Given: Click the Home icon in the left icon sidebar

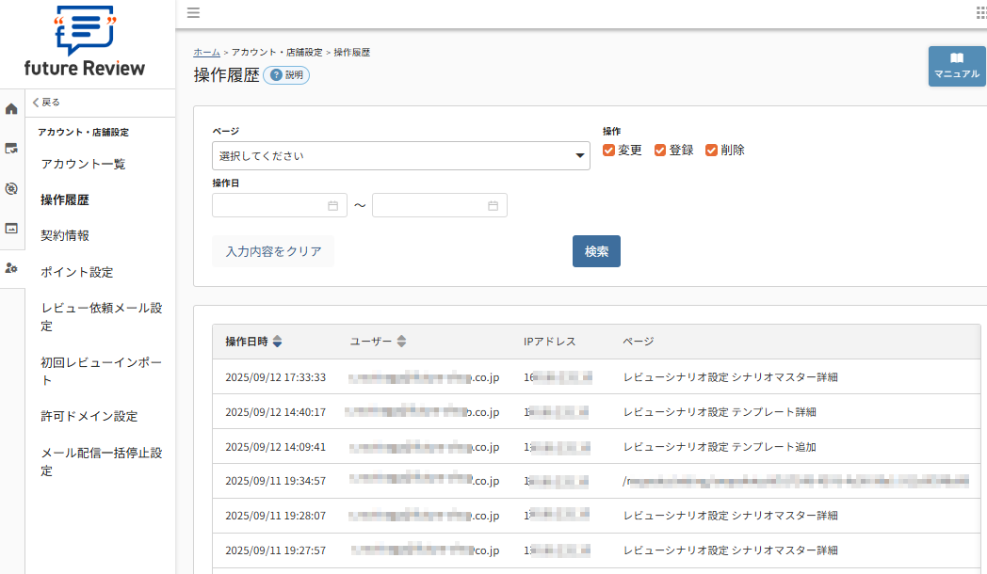Looking at the screenshot, I should point(9,108).
